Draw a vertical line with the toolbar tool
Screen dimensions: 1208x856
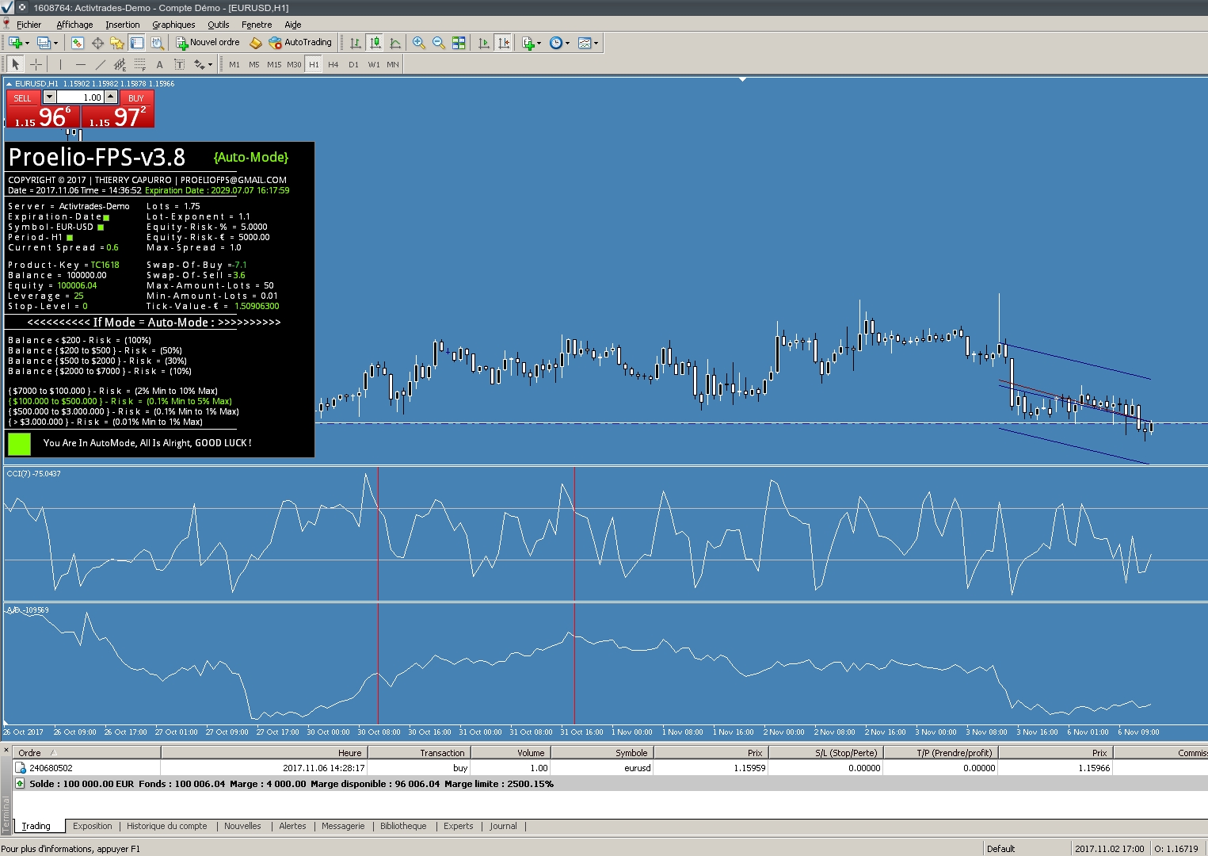pos(60,64)
